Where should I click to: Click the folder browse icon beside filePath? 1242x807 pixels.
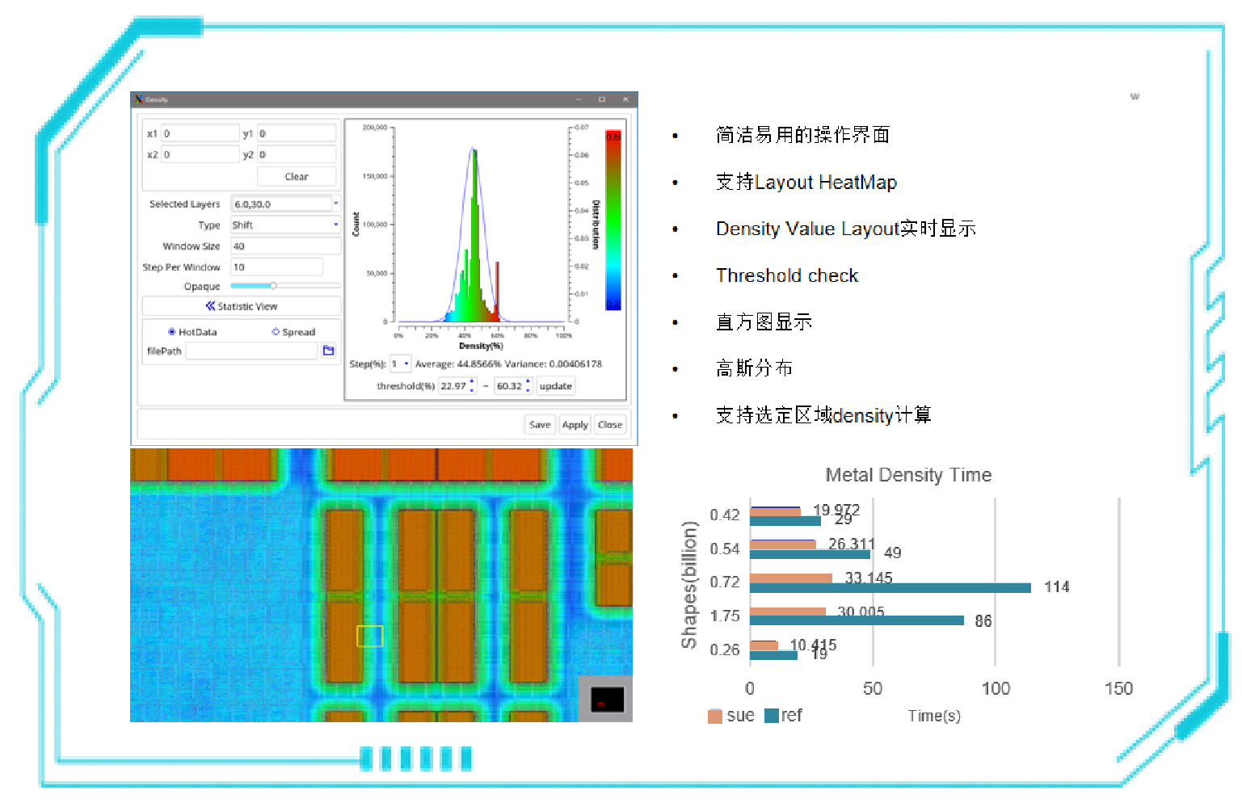(x=328, y=351)
